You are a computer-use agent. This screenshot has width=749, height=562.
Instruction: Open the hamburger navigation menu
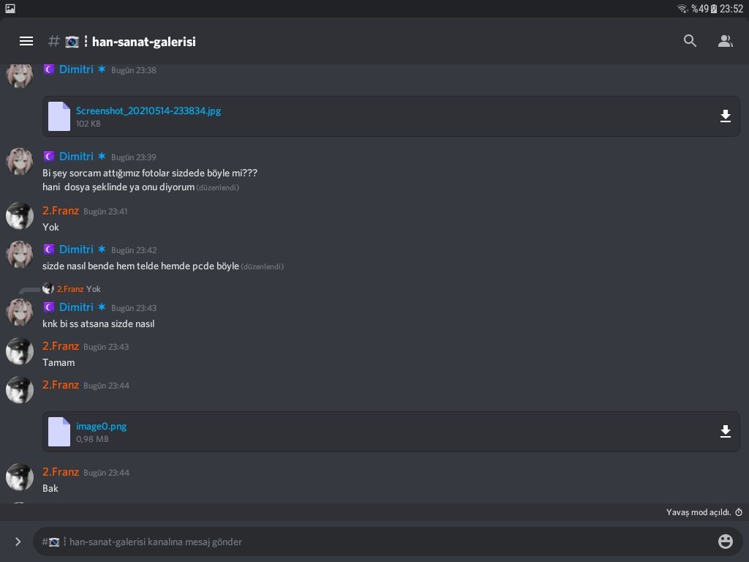pyautogui.click(x=26, y=41)
